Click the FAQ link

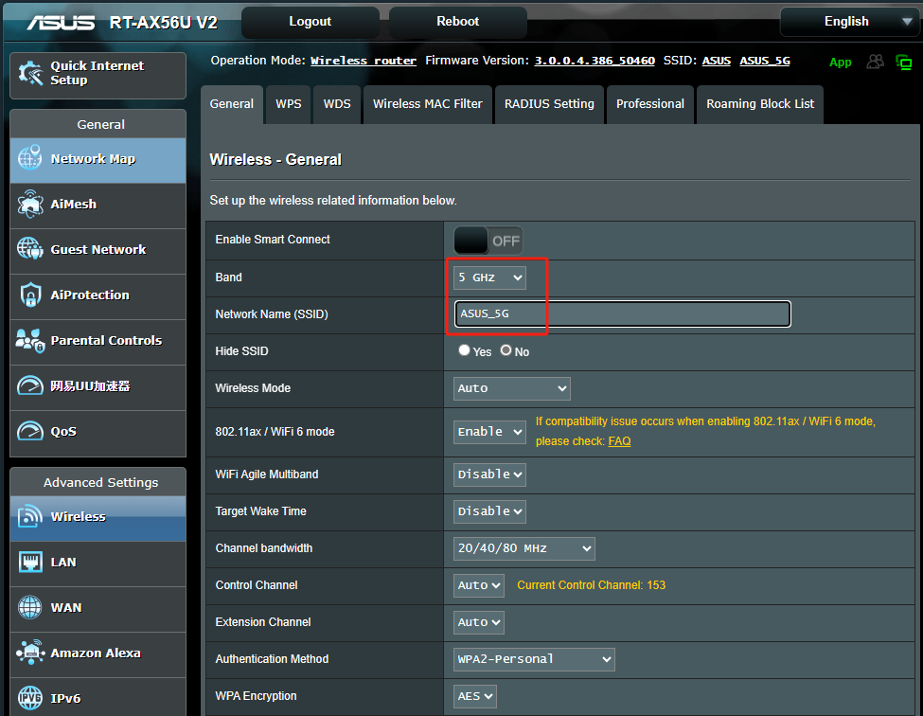point(619,441)
